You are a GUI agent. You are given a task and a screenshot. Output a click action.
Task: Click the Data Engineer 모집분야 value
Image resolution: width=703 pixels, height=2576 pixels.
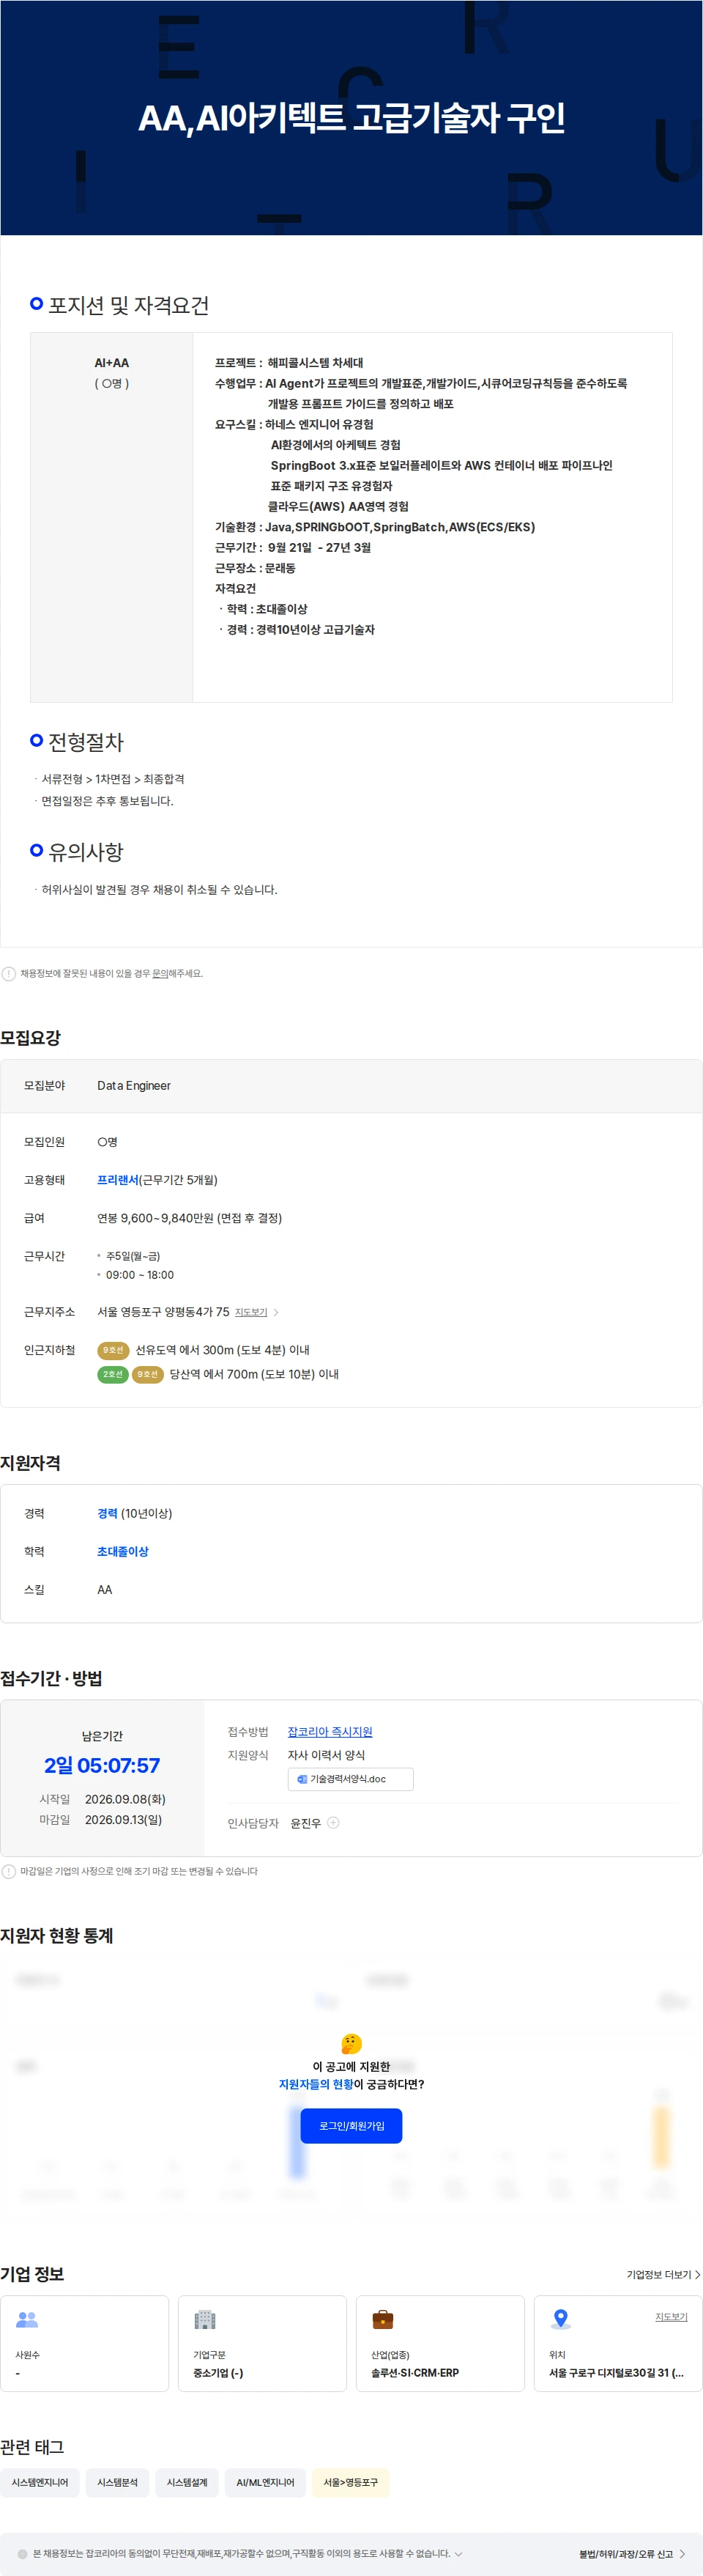pyautogui.click(x=134, y=1085)
